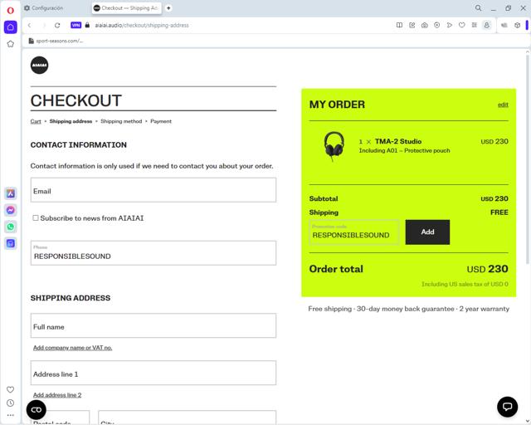Click the Add promotion code button
531x425 pixels.
[x=427, y=232]
